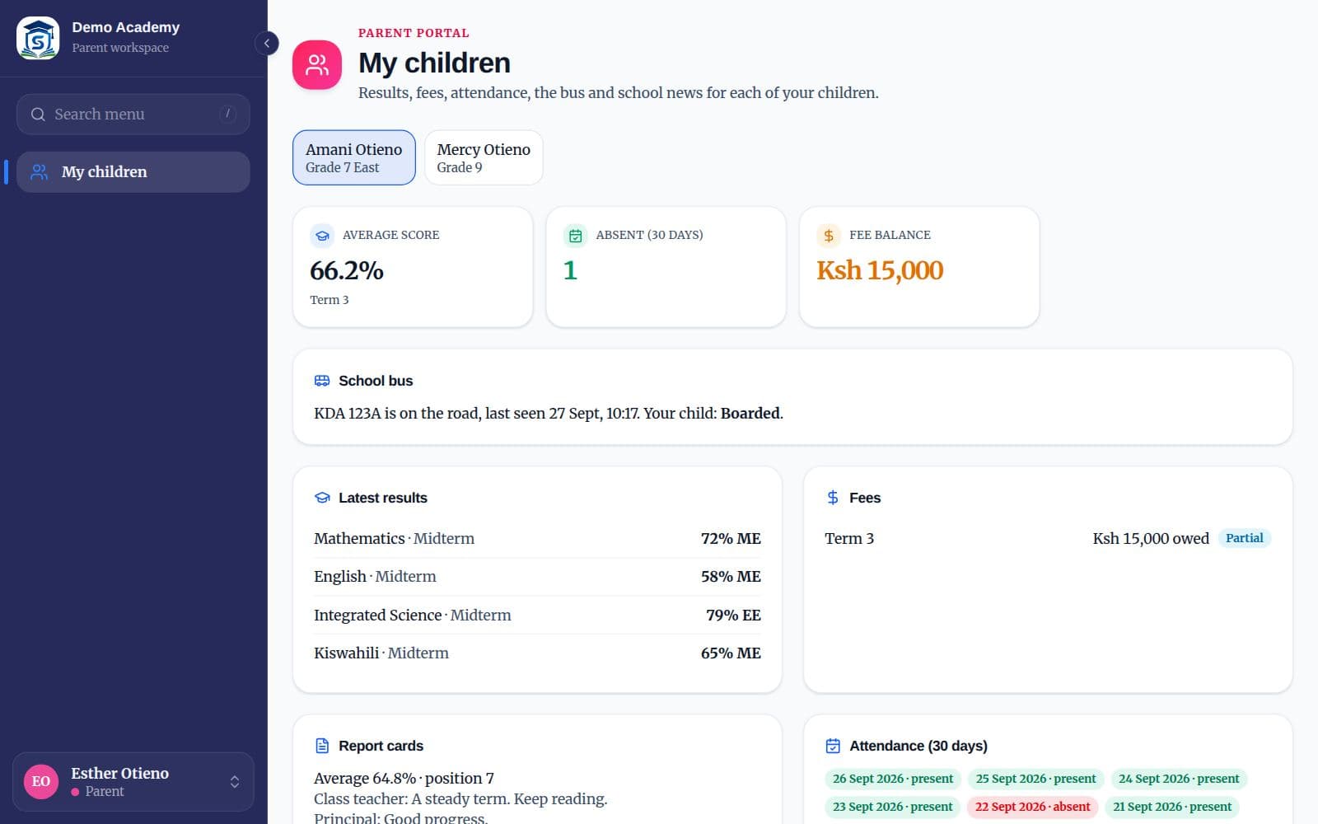This screenshot has height=824, width=1318.
Task: Click the Kiswahili · Midterm result row
Action: 537,653
